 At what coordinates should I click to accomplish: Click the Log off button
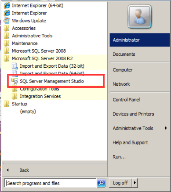coord(120,183)
